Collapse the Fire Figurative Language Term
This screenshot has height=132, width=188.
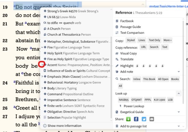coord(42,47)
